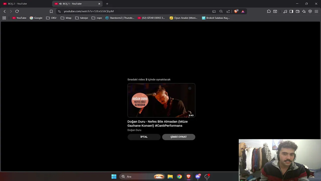
Task: Mute the BOŞ 1 tab via speaker icon
Action: [x=60, y=4]
